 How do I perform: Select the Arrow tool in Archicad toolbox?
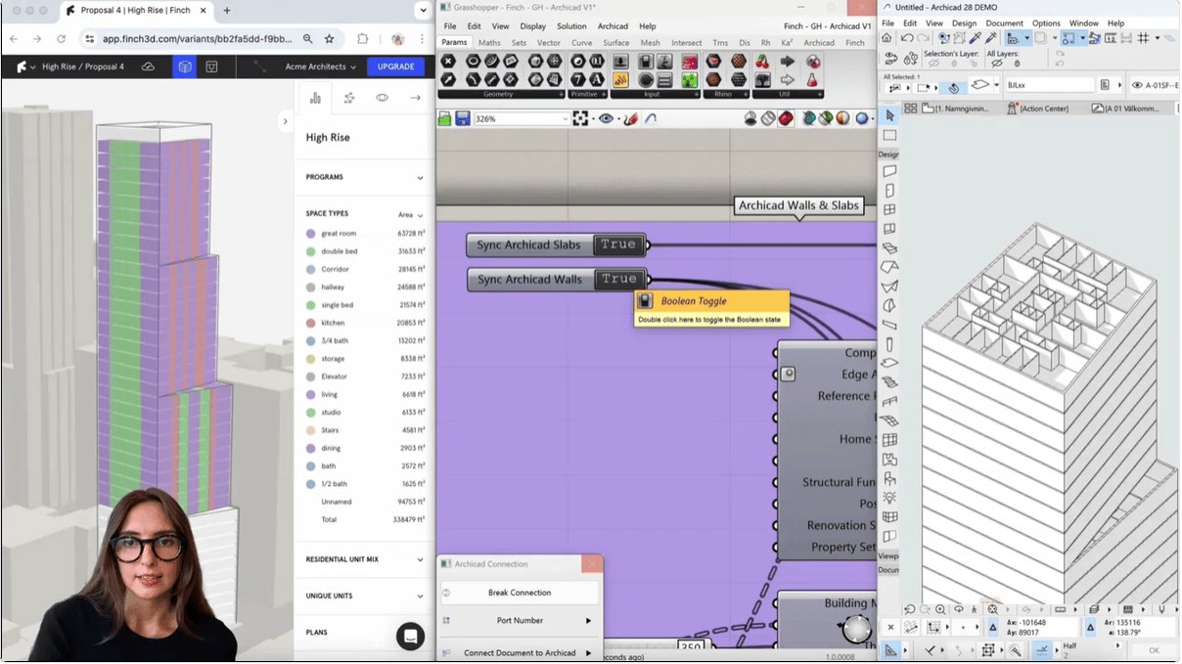(x=889, y=115)
